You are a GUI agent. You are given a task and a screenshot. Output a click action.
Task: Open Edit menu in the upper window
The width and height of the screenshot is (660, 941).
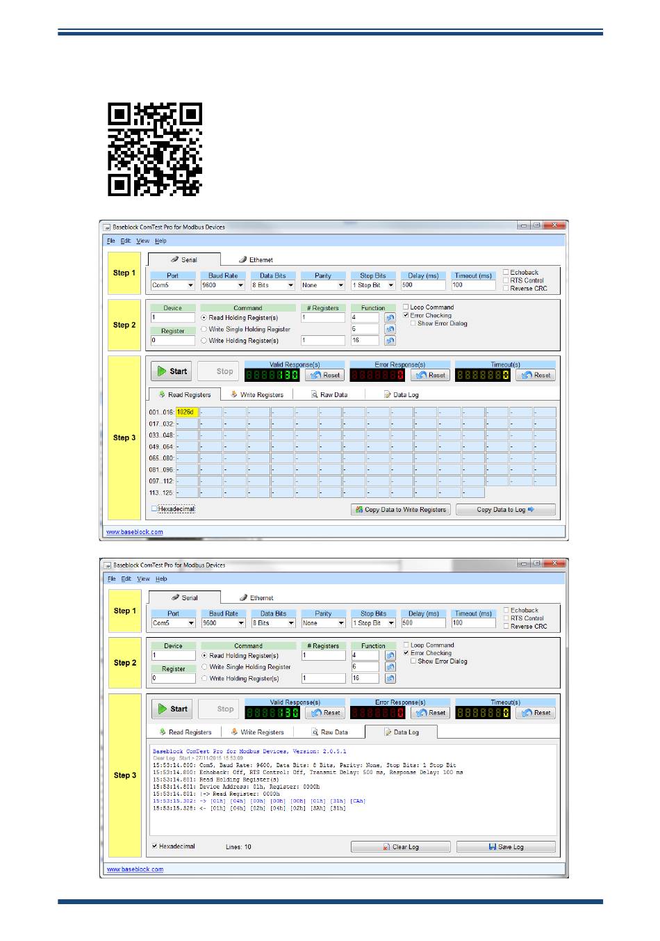pos(125,241)
